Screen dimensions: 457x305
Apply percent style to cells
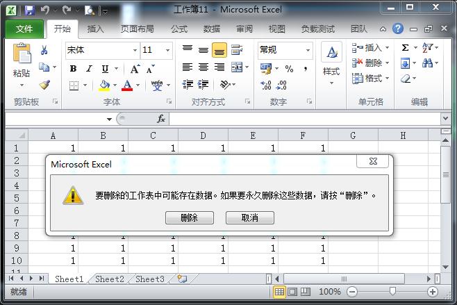pos(289,69)
